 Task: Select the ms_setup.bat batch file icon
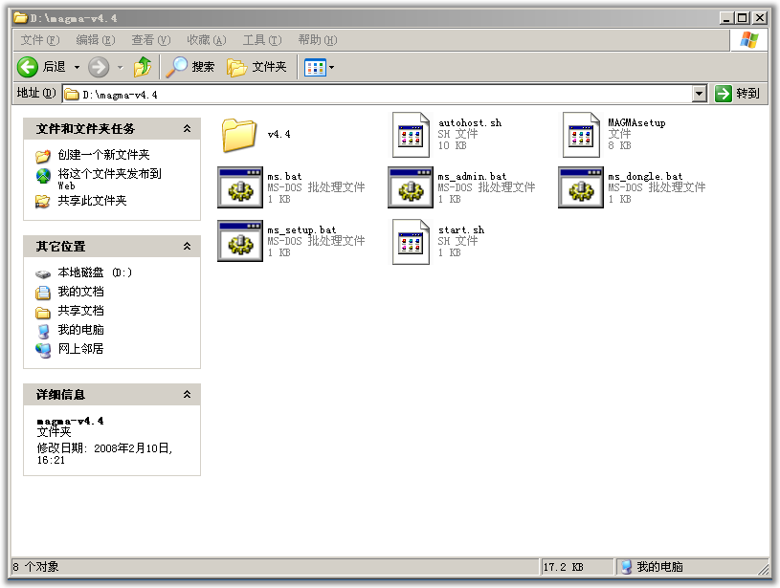coord(240,241)
